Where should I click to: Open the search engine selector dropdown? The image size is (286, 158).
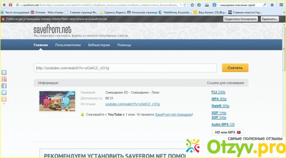(x=216, y=5)
